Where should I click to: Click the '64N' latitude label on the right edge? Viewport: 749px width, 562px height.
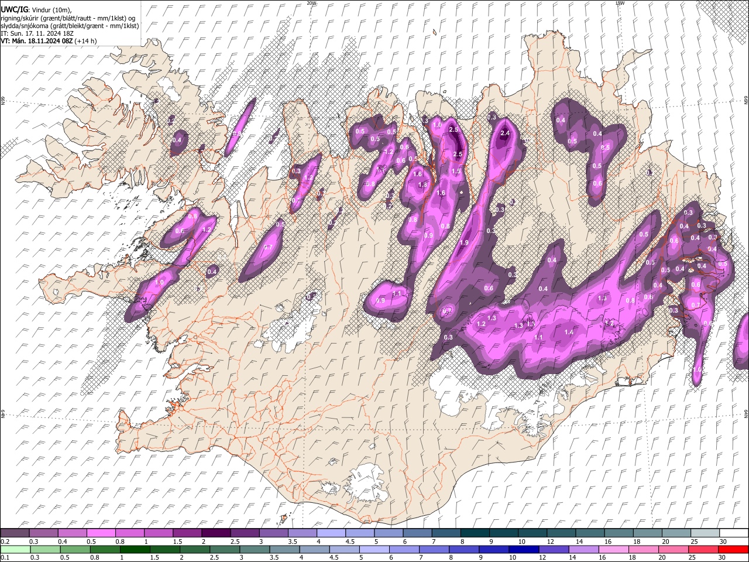pyautogui.click(x=745, y=413)
